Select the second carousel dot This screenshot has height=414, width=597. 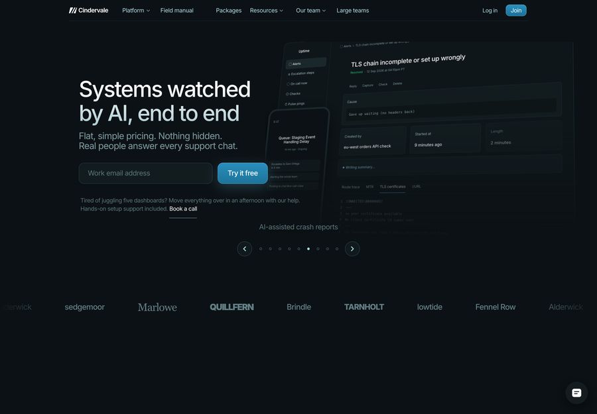click(271, 248)
